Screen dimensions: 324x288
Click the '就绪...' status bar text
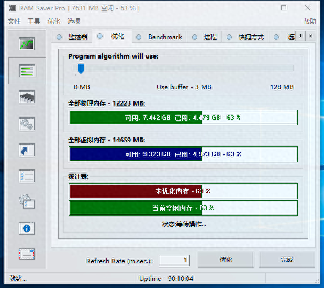click(18, 279)
